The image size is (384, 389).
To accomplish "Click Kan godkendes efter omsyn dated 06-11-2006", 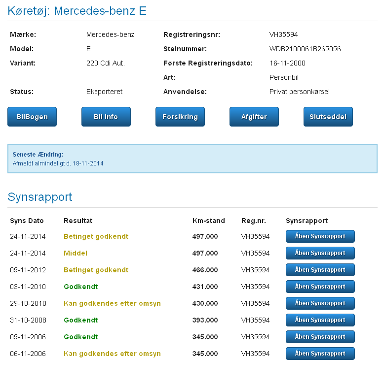I will click(x=112, y=354).
